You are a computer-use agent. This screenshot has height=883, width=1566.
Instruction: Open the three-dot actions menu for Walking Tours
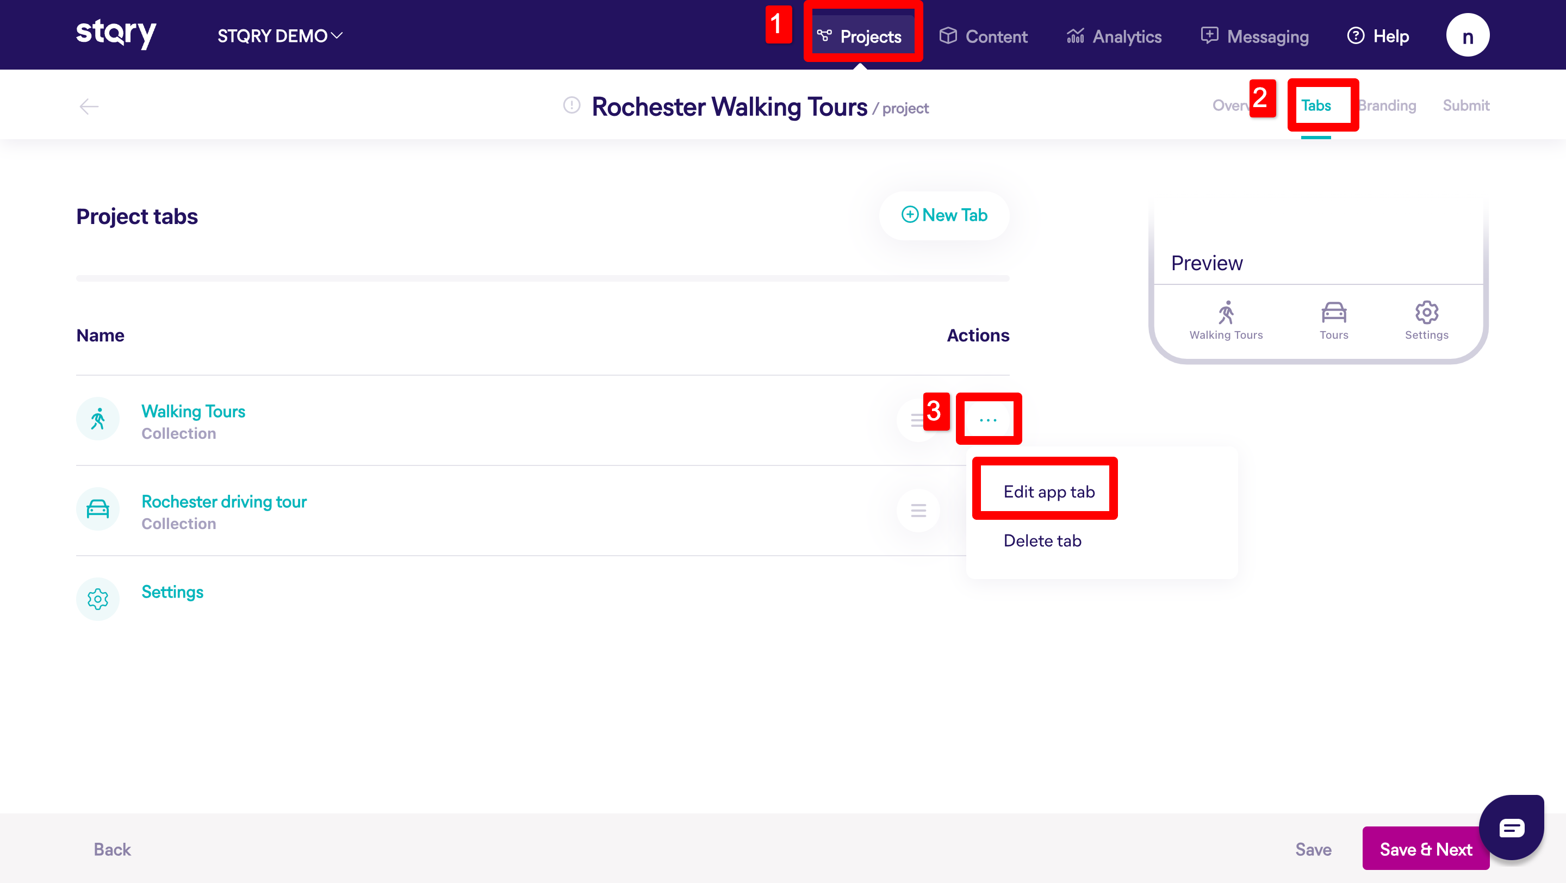coord(988,419)
